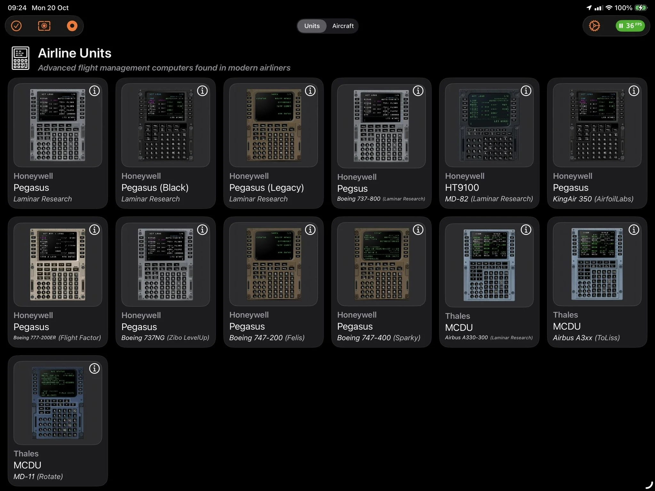
Task: Switch to the Aircraft tab
Action: tap(343, 26)
